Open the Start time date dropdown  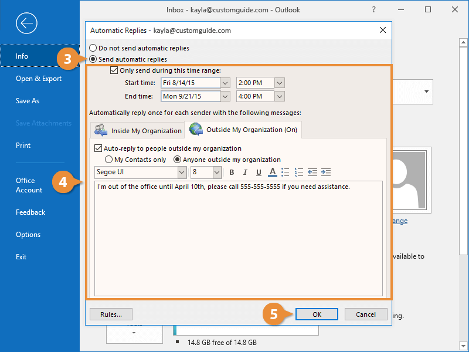coord(225,83)
